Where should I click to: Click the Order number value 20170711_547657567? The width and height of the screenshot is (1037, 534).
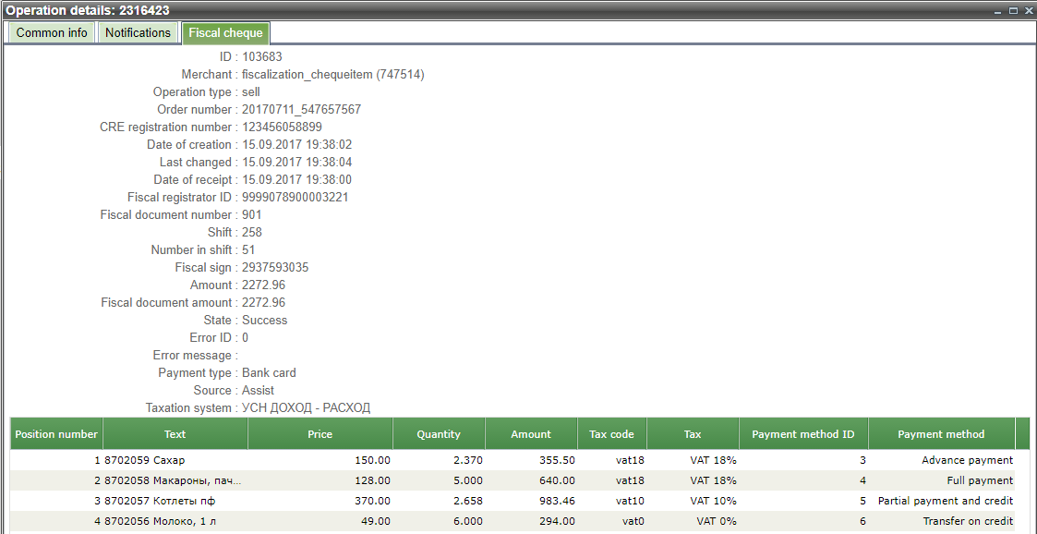click(301, 110)
